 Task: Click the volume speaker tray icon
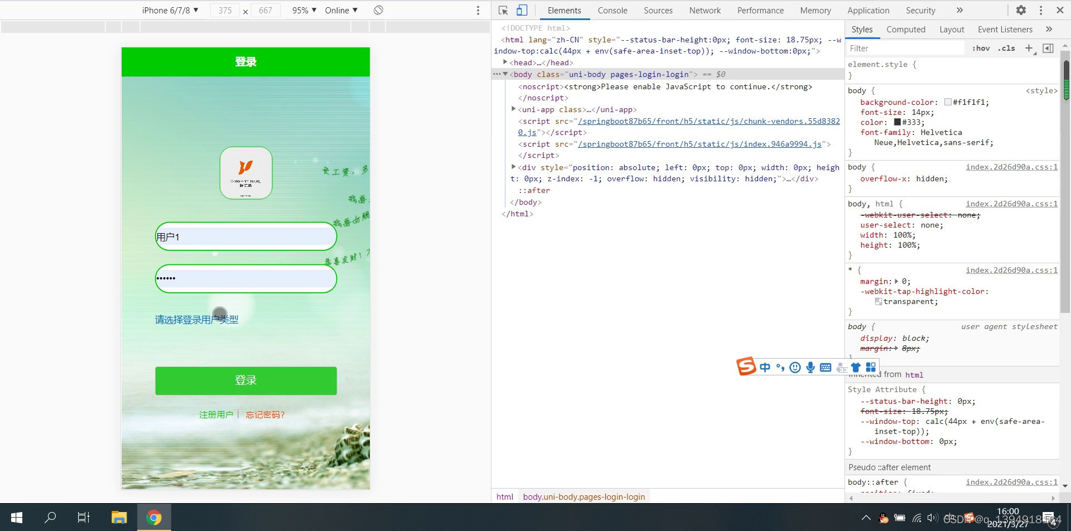coord(932,518)
